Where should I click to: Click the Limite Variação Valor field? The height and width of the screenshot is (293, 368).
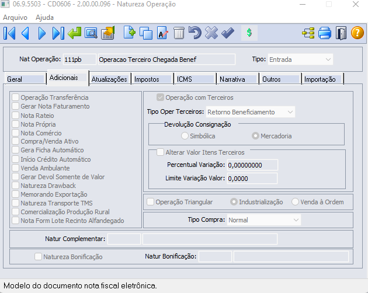(252, 179)
